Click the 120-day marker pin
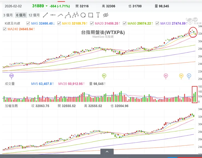202x158 pixels. (x=11, y=76)
